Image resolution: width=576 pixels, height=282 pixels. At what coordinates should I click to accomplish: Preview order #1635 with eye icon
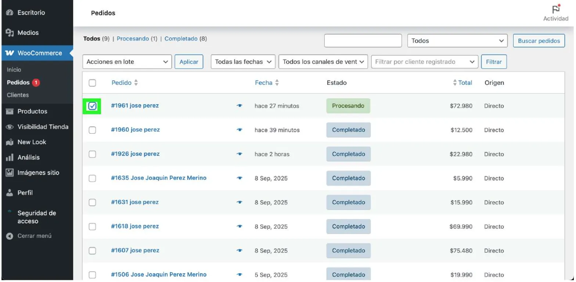coord(240,178)
